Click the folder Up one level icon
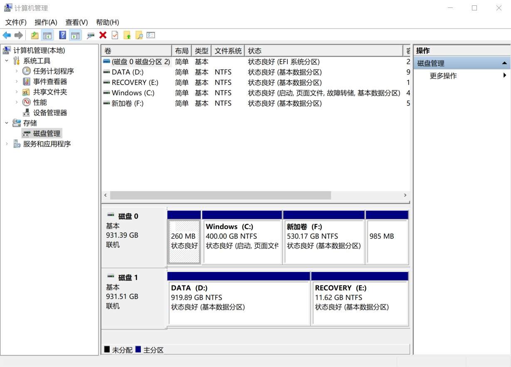The image size is (511, 367). [35, 35]
